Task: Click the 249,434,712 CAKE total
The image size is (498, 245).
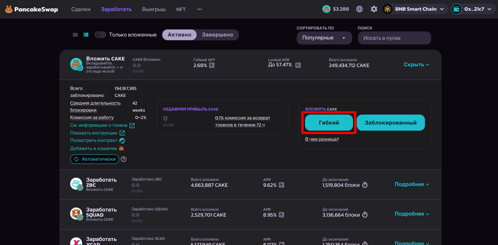Action: click(x=349, y=66)
